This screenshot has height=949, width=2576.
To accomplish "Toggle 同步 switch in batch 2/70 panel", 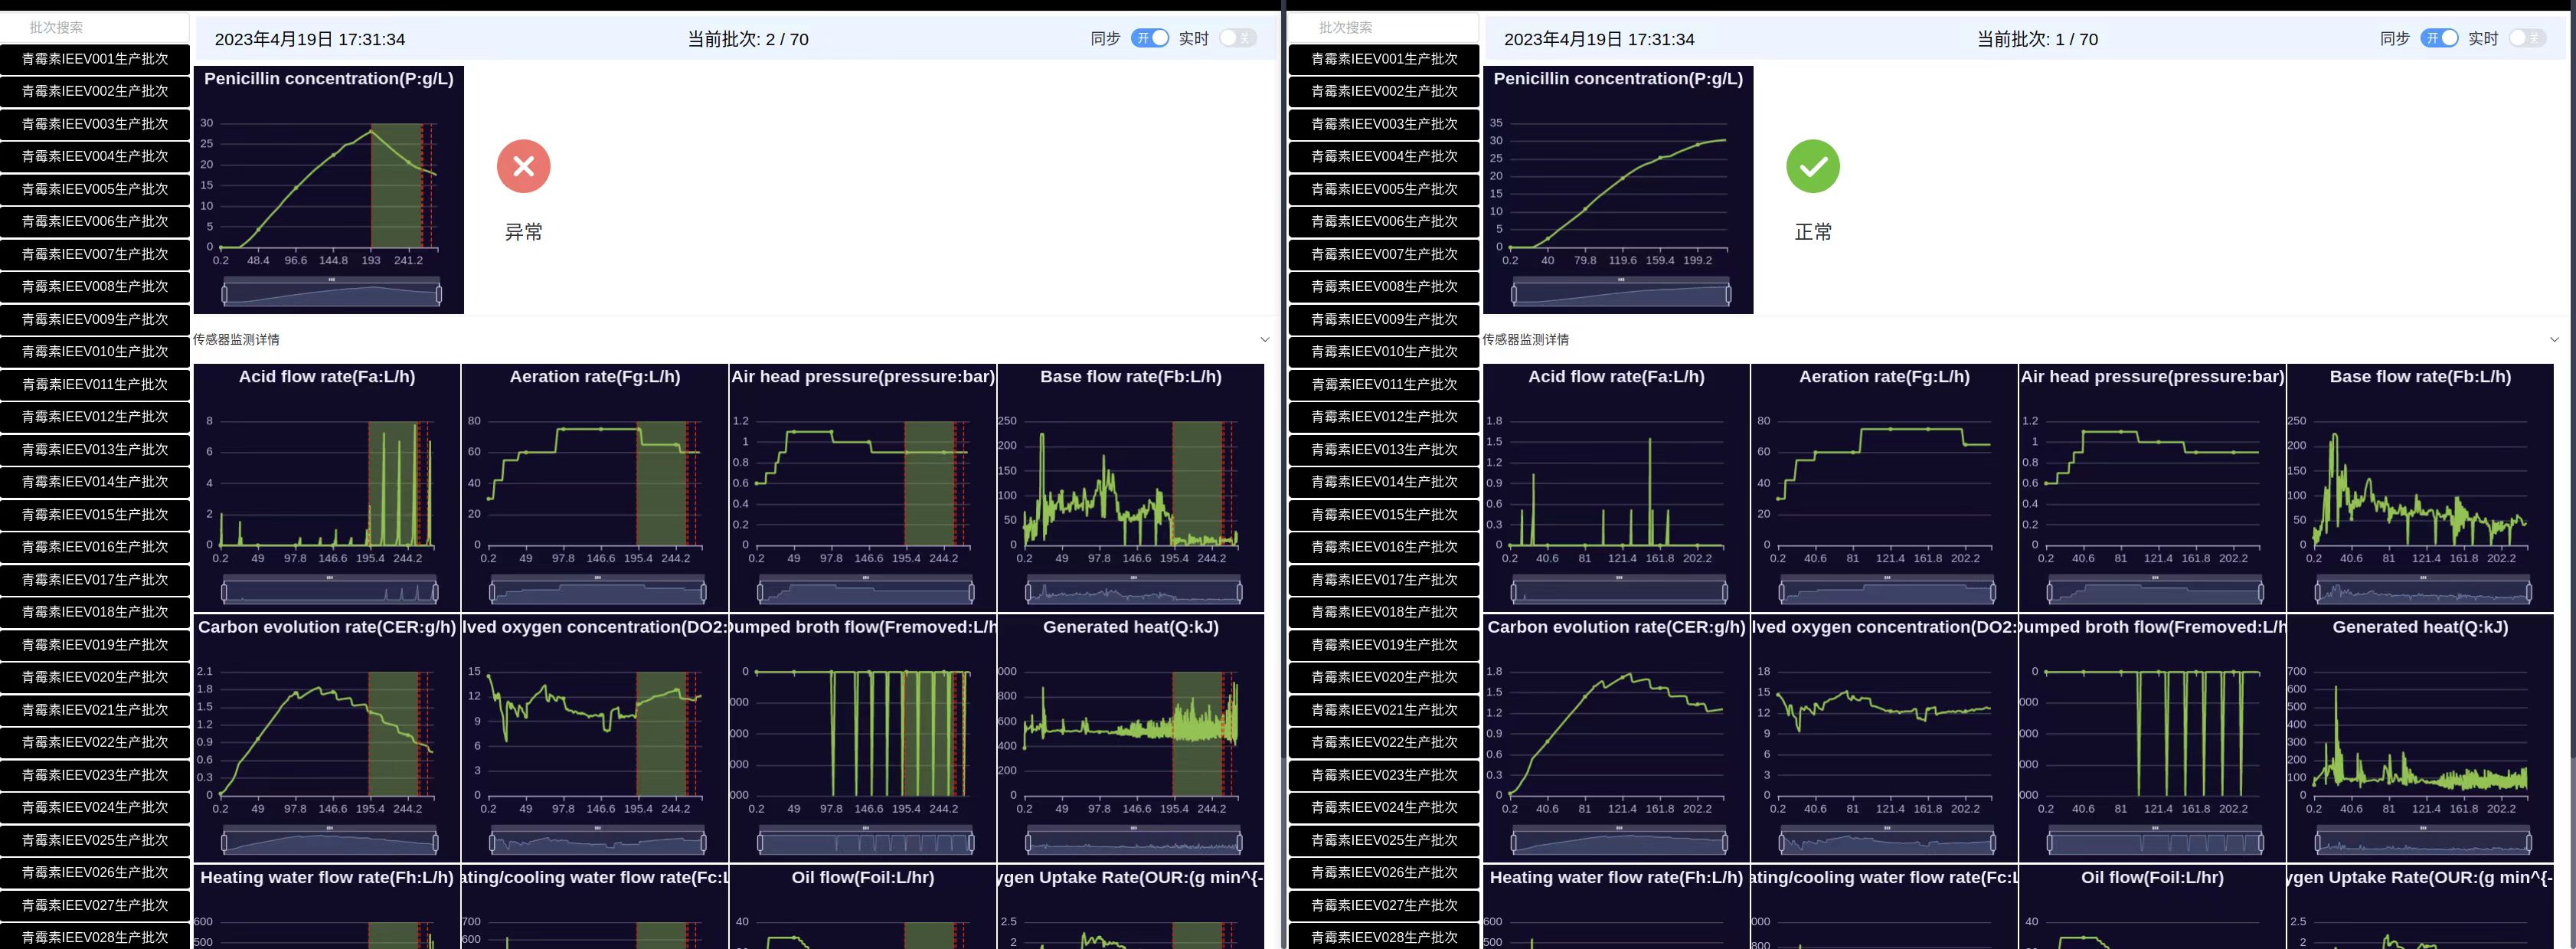I will click(1149, 38).
